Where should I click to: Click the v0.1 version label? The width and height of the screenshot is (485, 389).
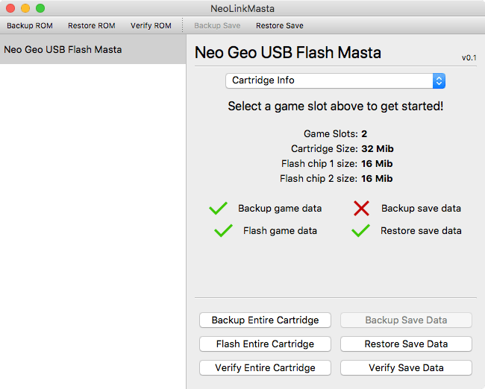click(469, 58)
